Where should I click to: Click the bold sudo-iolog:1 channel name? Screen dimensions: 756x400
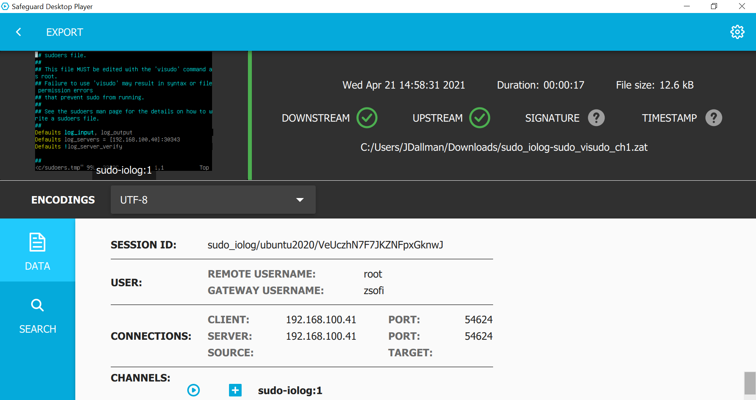point(290,391)
